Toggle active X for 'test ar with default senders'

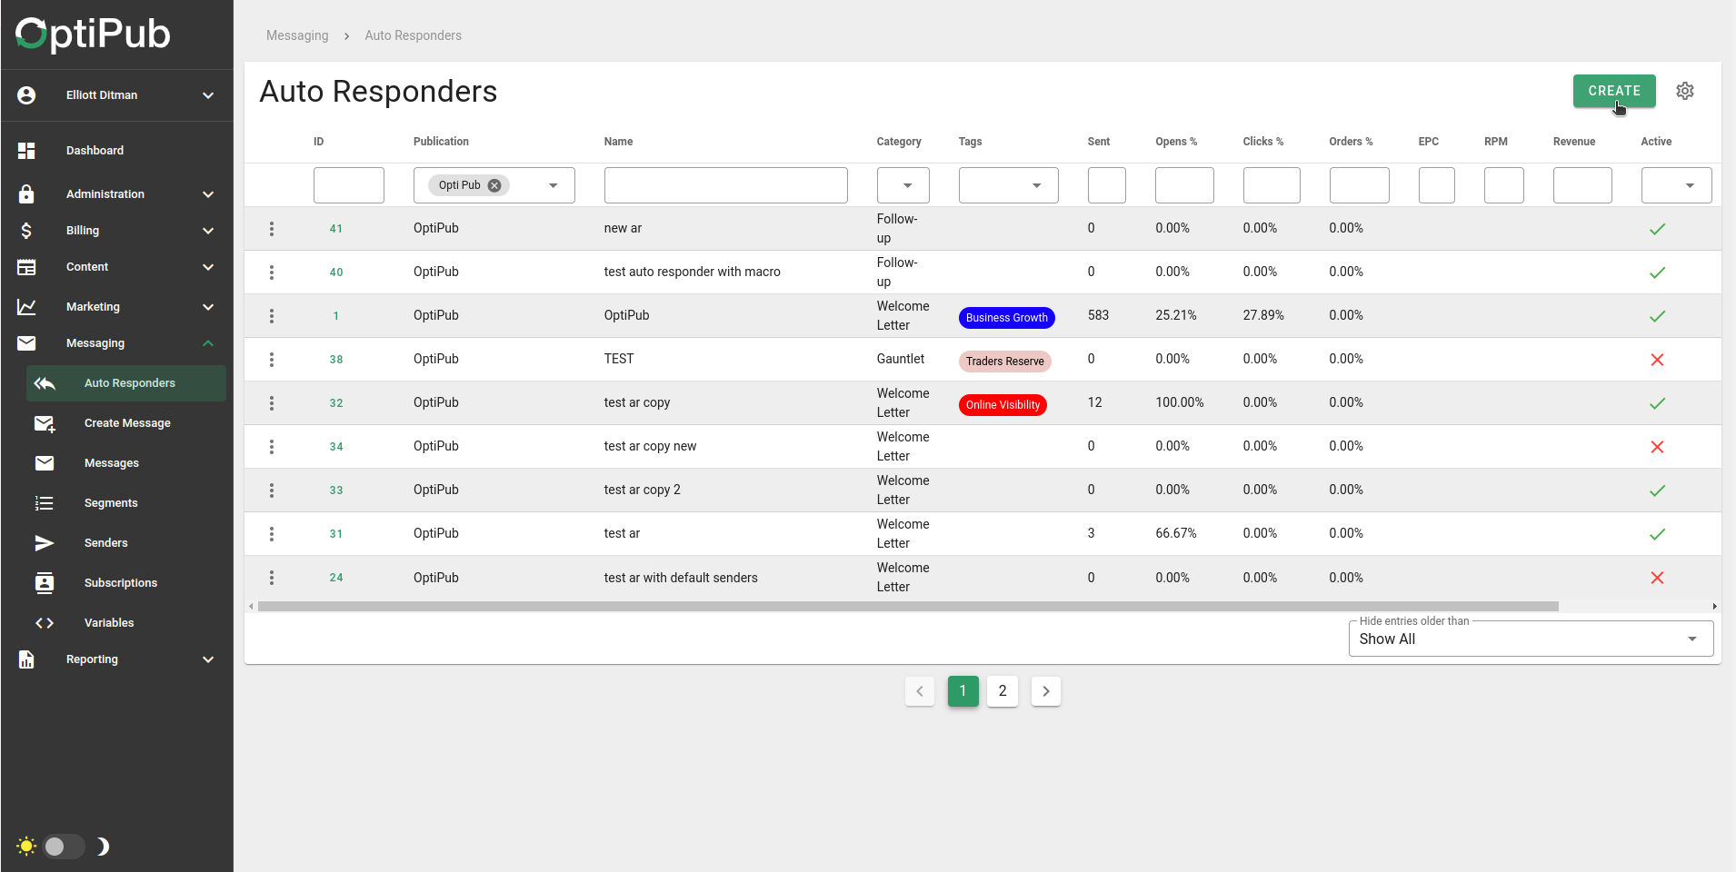point(1657,578)
